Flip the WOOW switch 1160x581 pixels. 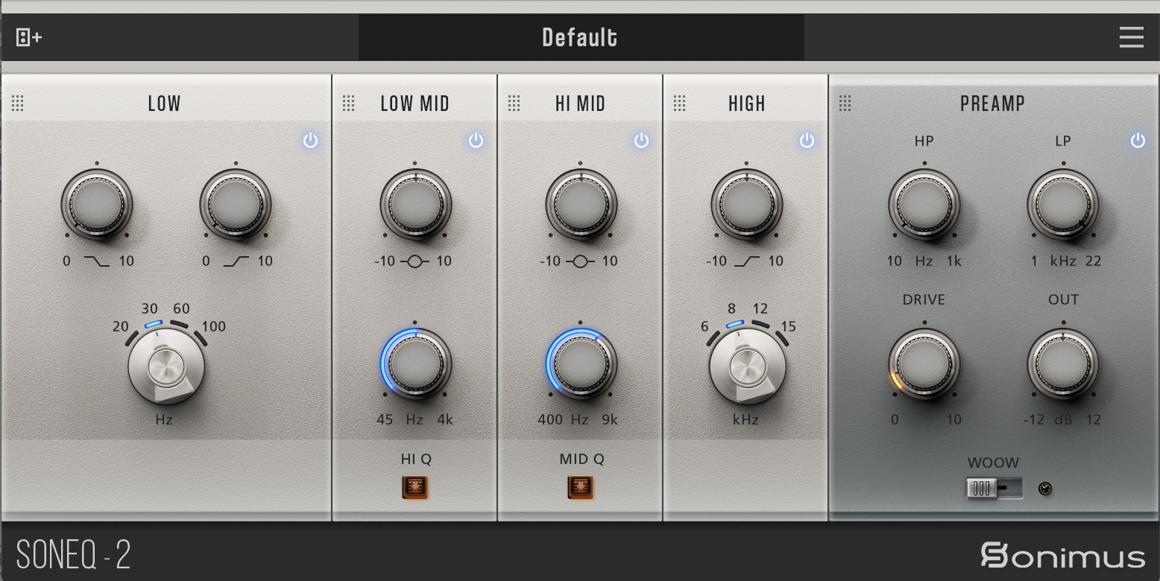[994, 489]
